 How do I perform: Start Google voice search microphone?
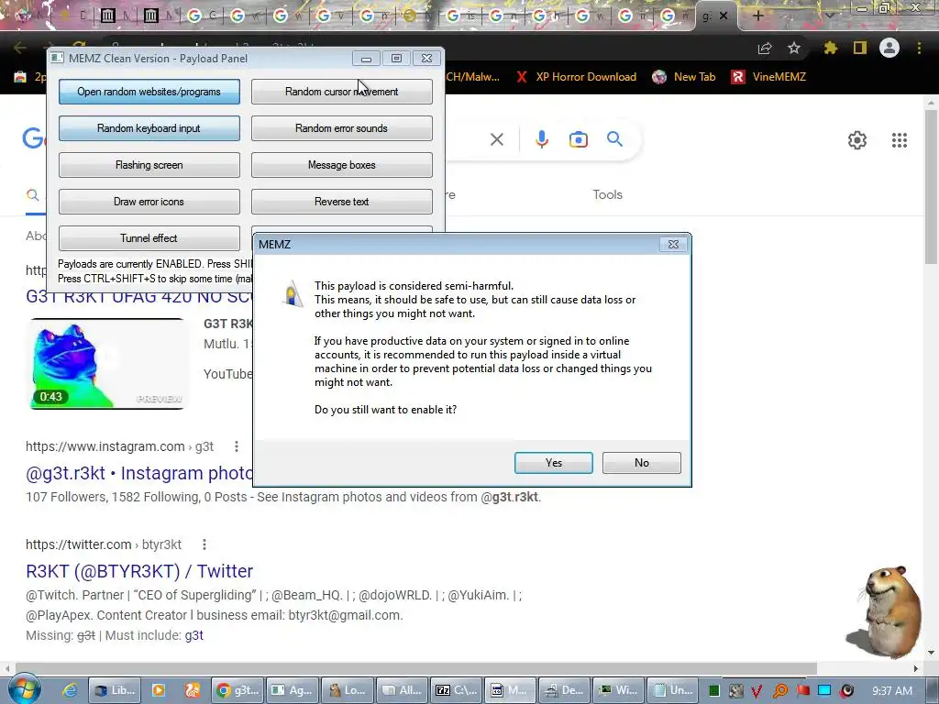[x=541, y=139]
